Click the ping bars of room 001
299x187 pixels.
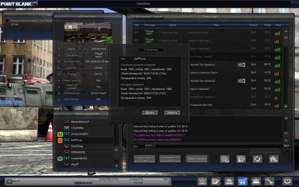pyautogui.click(x=277, y=33)
